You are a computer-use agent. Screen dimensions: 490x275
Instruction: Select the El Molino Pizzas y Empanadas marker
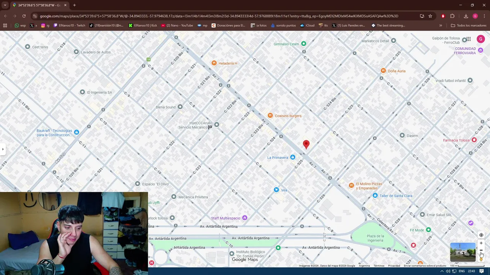(351, 186)
